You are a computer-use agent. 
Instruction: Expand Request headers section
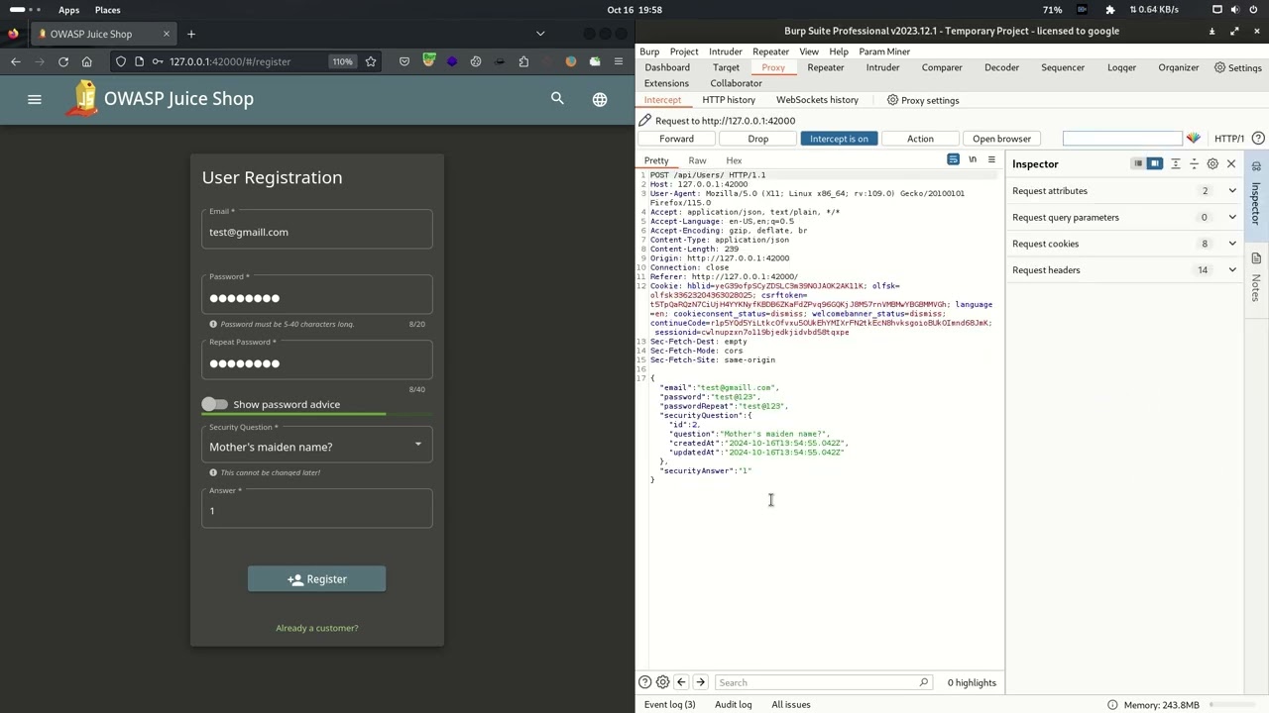(1125, 270)
